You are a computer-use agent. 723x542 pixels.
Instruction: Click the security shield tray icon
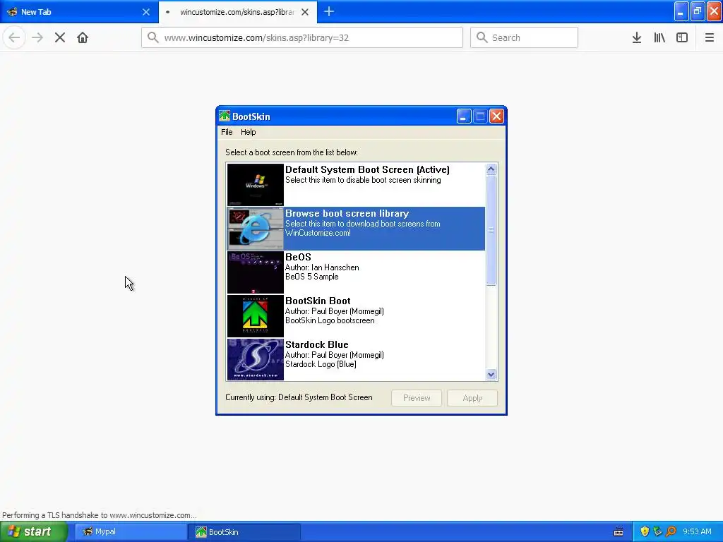click(x=645, y=532)
